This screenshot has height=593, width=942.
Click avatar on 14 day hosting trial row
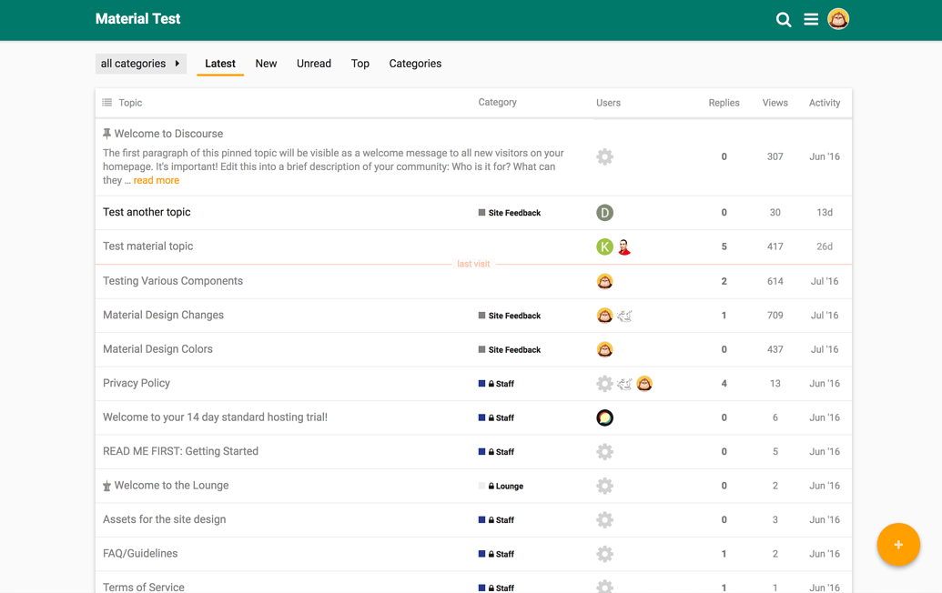(604, 417)
